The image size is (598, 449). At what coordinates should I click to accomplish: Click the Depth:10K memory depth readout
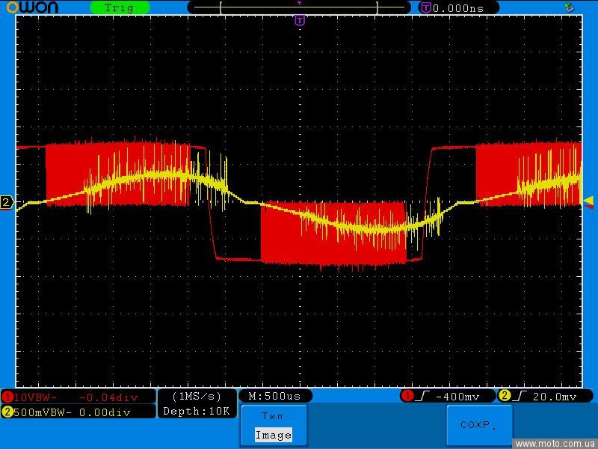pos(197,411)
